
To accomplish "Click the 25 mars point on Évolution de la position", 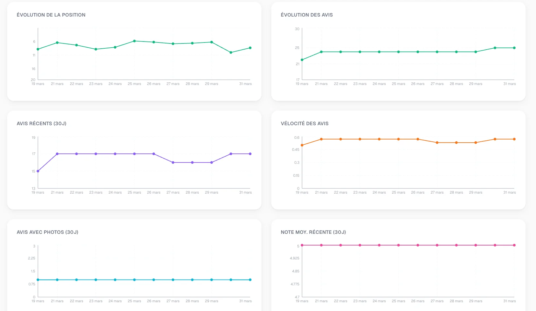I will pos(134,41).
